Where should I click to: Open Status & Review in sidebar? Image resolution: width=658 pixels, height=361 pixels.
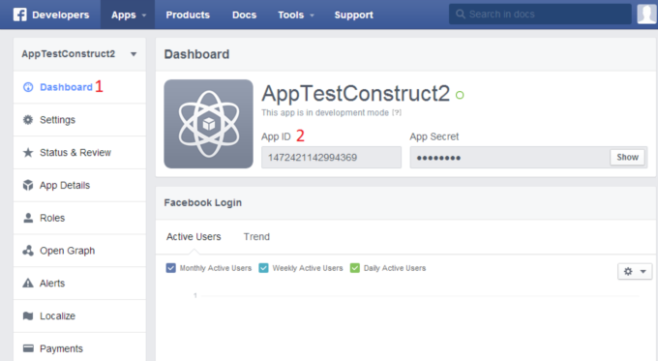click(79, 152)
